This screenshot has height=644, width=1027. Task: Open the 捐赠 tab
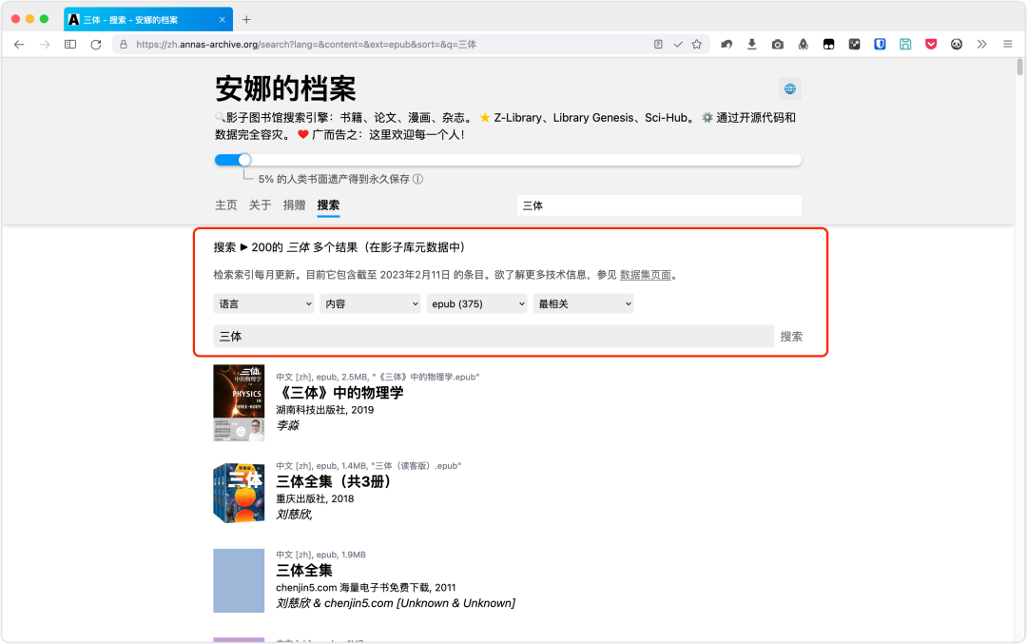point(294,205)
